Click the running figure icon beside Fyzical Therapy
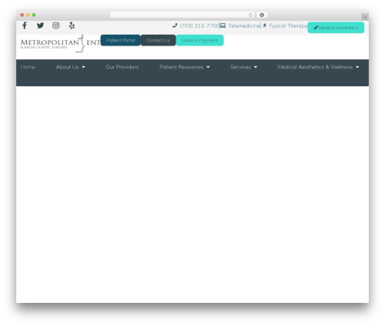Image resolution: width=385 pixels, height=326 pixels. point(264,25)
